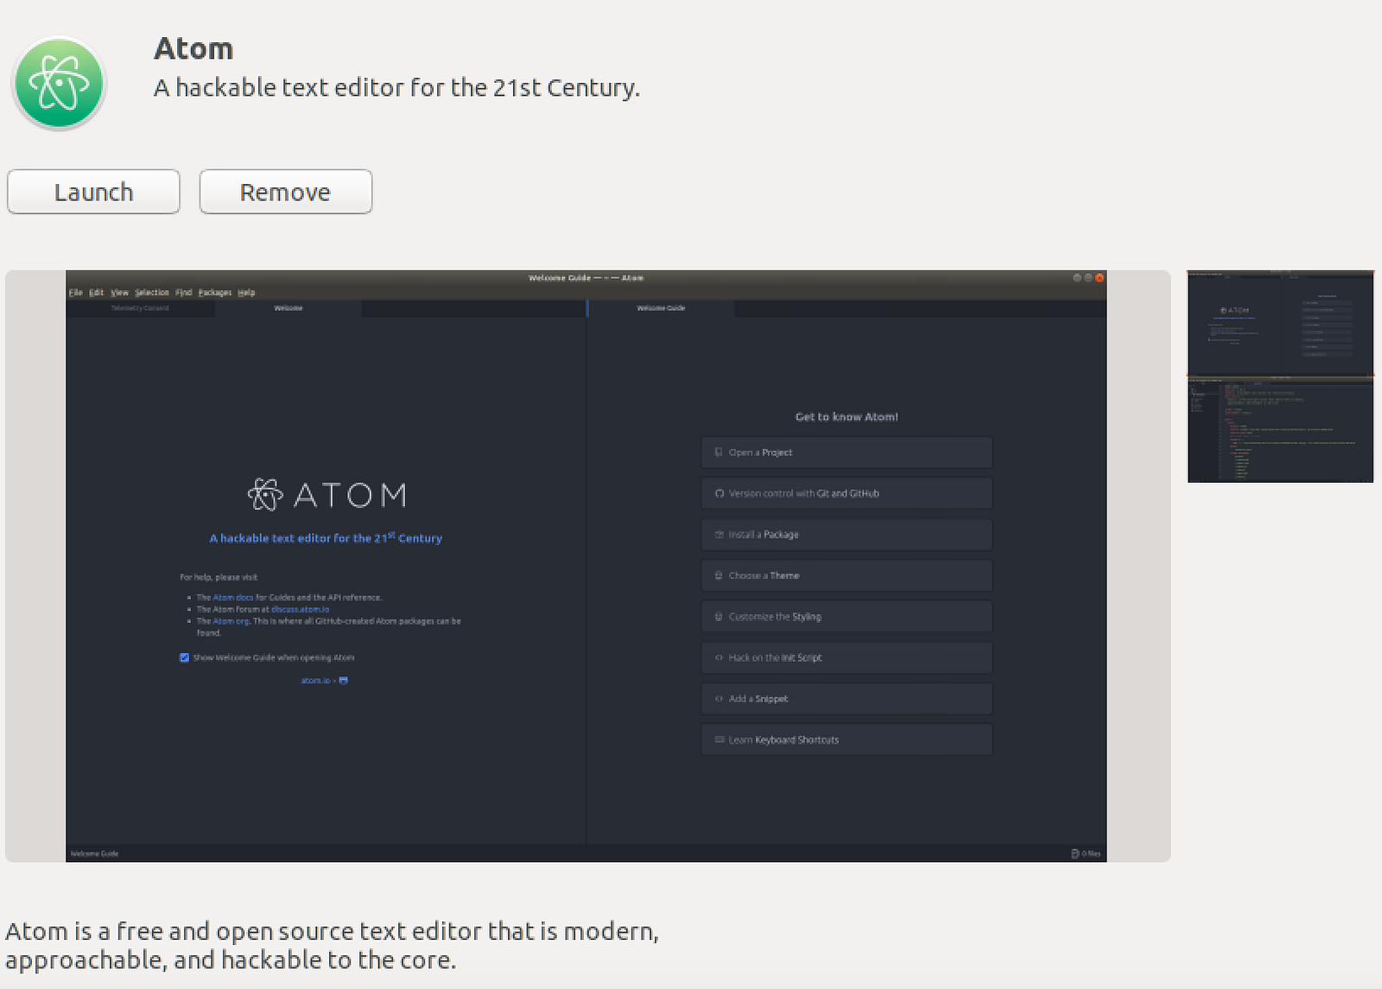Click the "Atom" title heading
This screenshot has height=989, width=1382.
click(193, 48)
